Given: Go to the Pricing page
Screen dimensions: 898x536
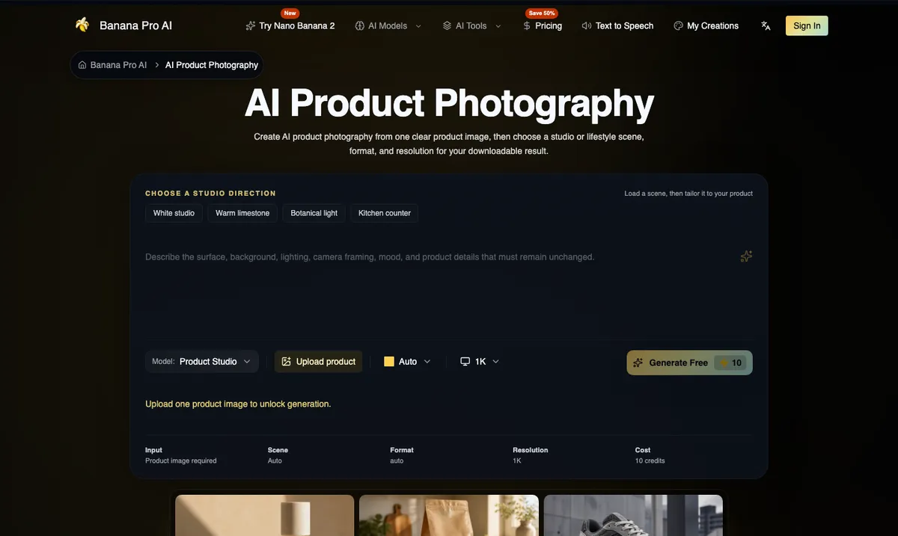Looking at the screenshot, I should [543, 25].
